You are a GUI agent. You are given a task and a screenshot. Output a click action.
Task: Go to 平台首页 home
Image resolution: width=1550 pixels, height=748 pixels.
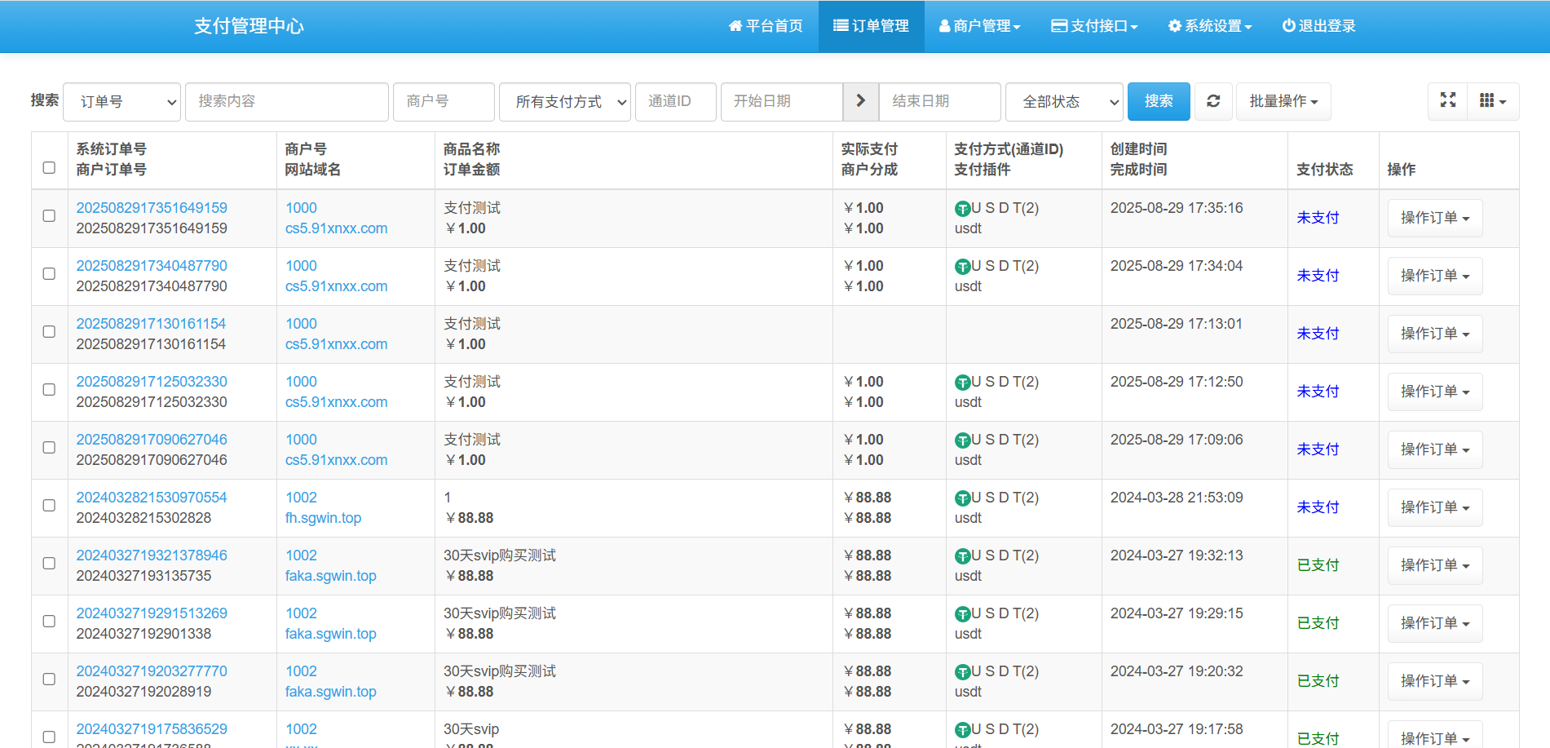point(766,26)
